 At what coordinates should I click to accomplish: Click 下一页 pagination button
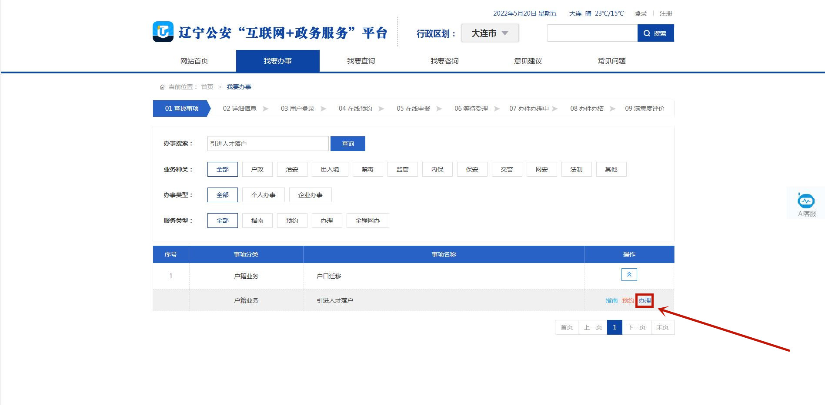tap(636, 327)
